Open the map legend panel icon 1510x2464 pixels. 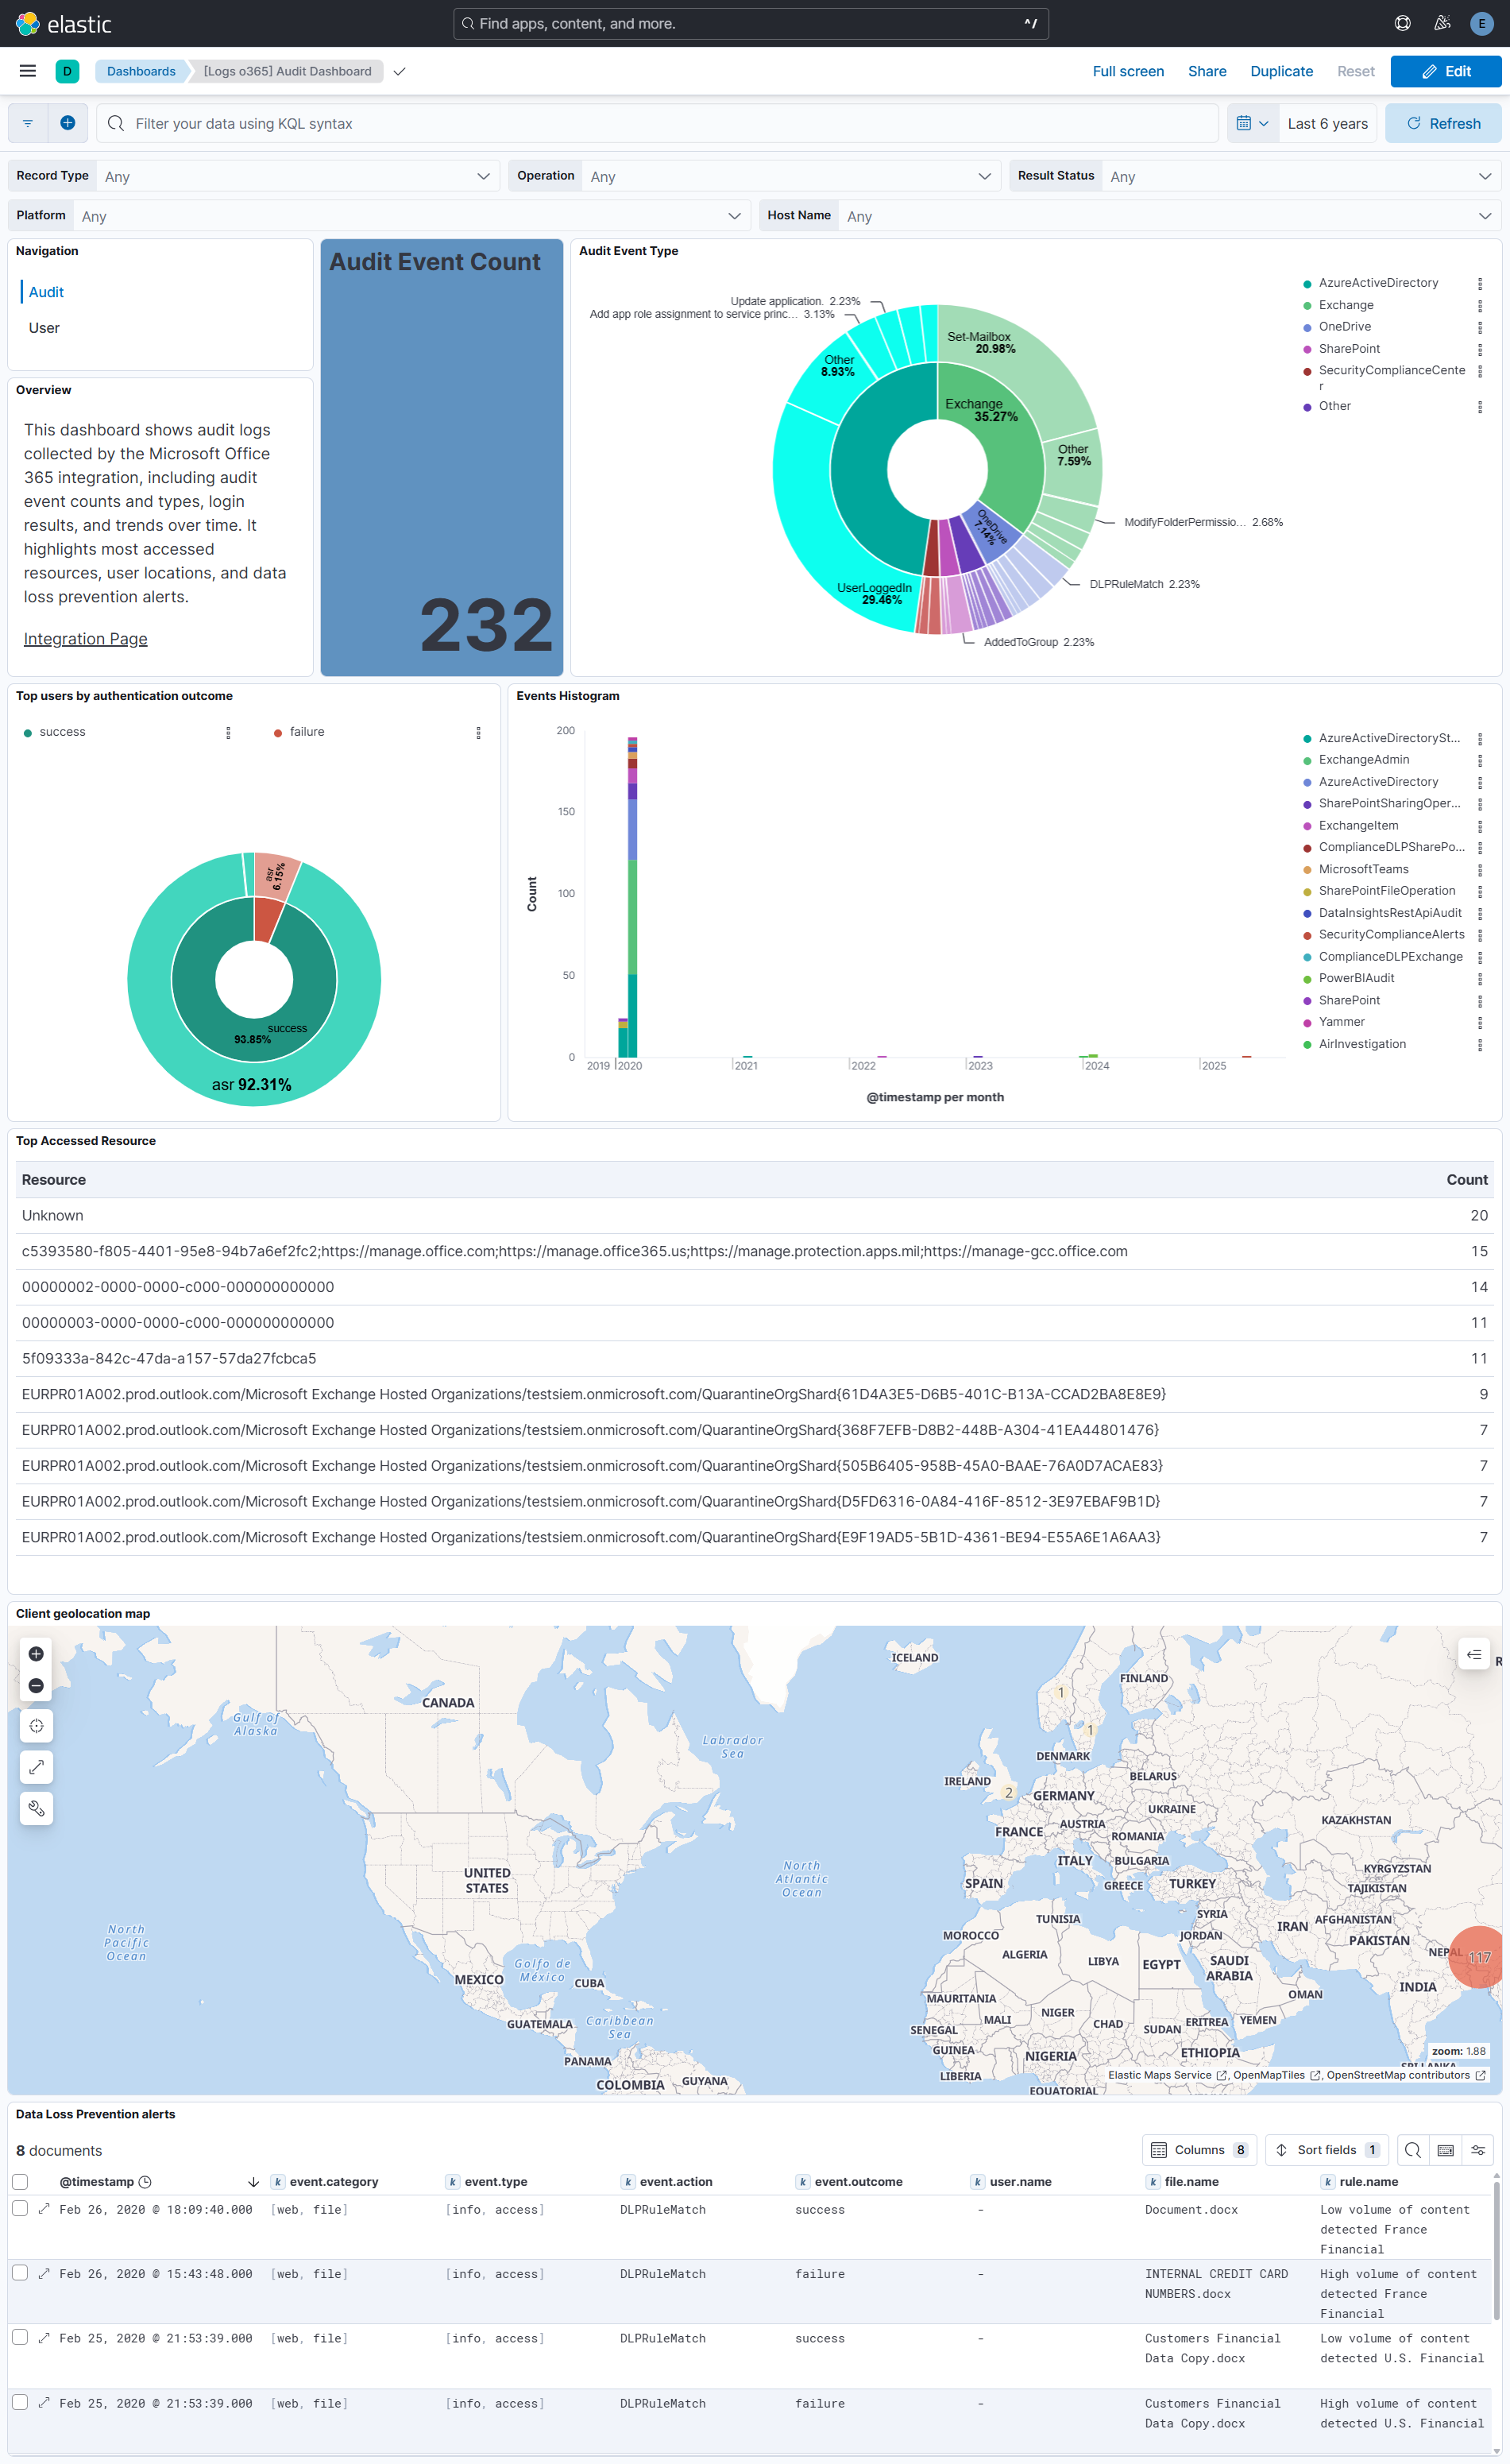point(1473,1654)
